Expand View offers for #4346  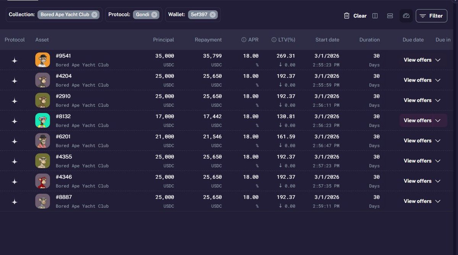click(x=423, y=181)
